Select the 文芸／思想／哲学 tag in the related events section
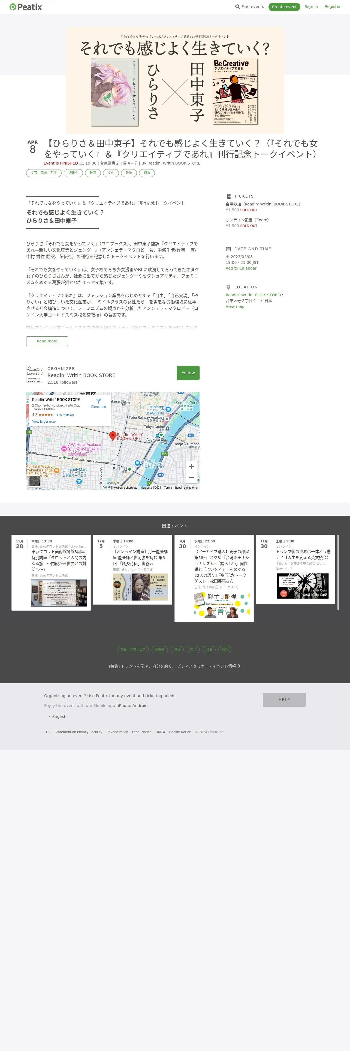 coord(133,650)
